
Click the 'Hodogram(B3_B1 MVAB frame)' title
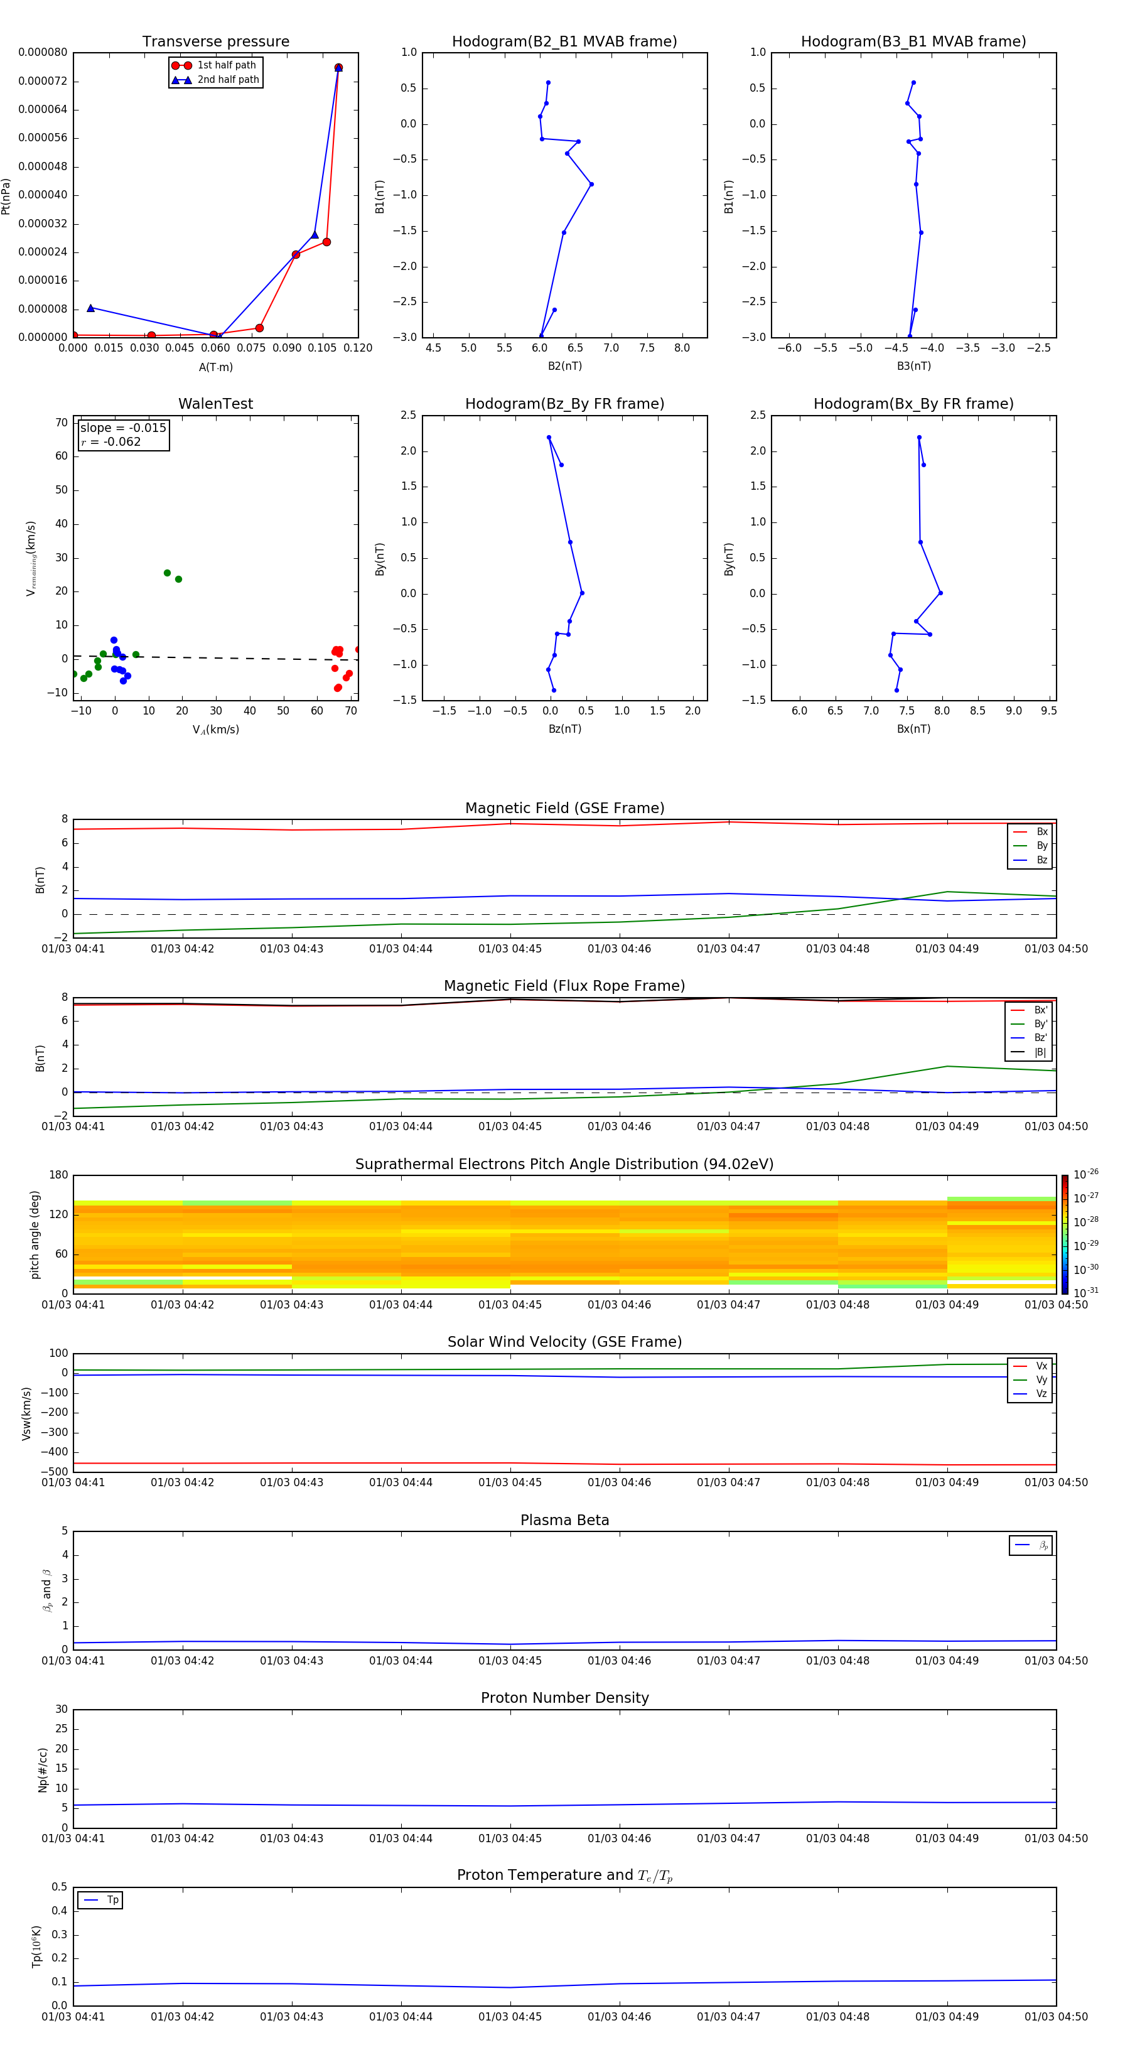(913, 42)
